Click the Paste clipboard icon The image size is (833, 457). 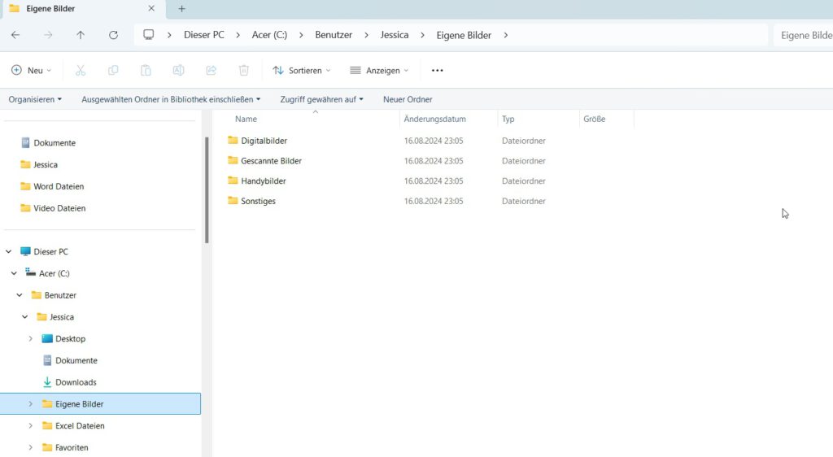coord(146,70)
